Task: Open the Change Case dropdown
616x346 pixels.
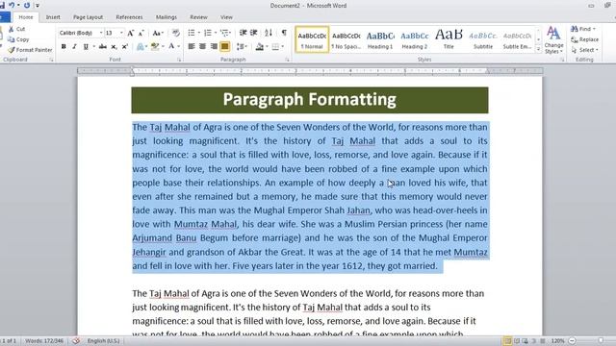Action: (x=158, y=33)
